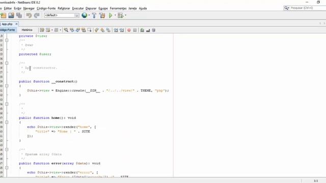Collapse the App constructor comment fold
This screenshot has height=183, width=326.
[7, 63]
